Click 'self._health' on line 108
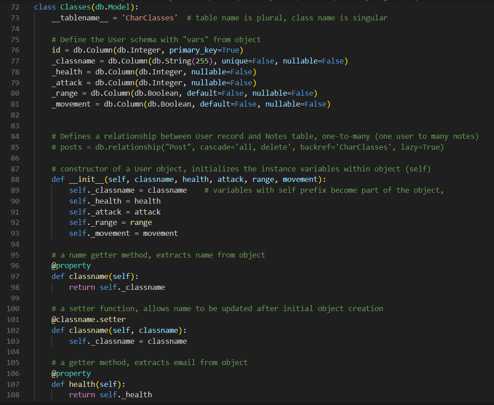The height and width of the screenshot is (405, 494). [x=126, y=395]
